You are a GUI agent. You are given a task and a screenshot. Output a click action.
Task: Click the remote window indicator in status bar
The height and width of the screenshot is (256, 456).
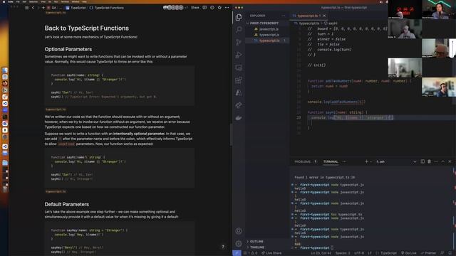point(237,253)
